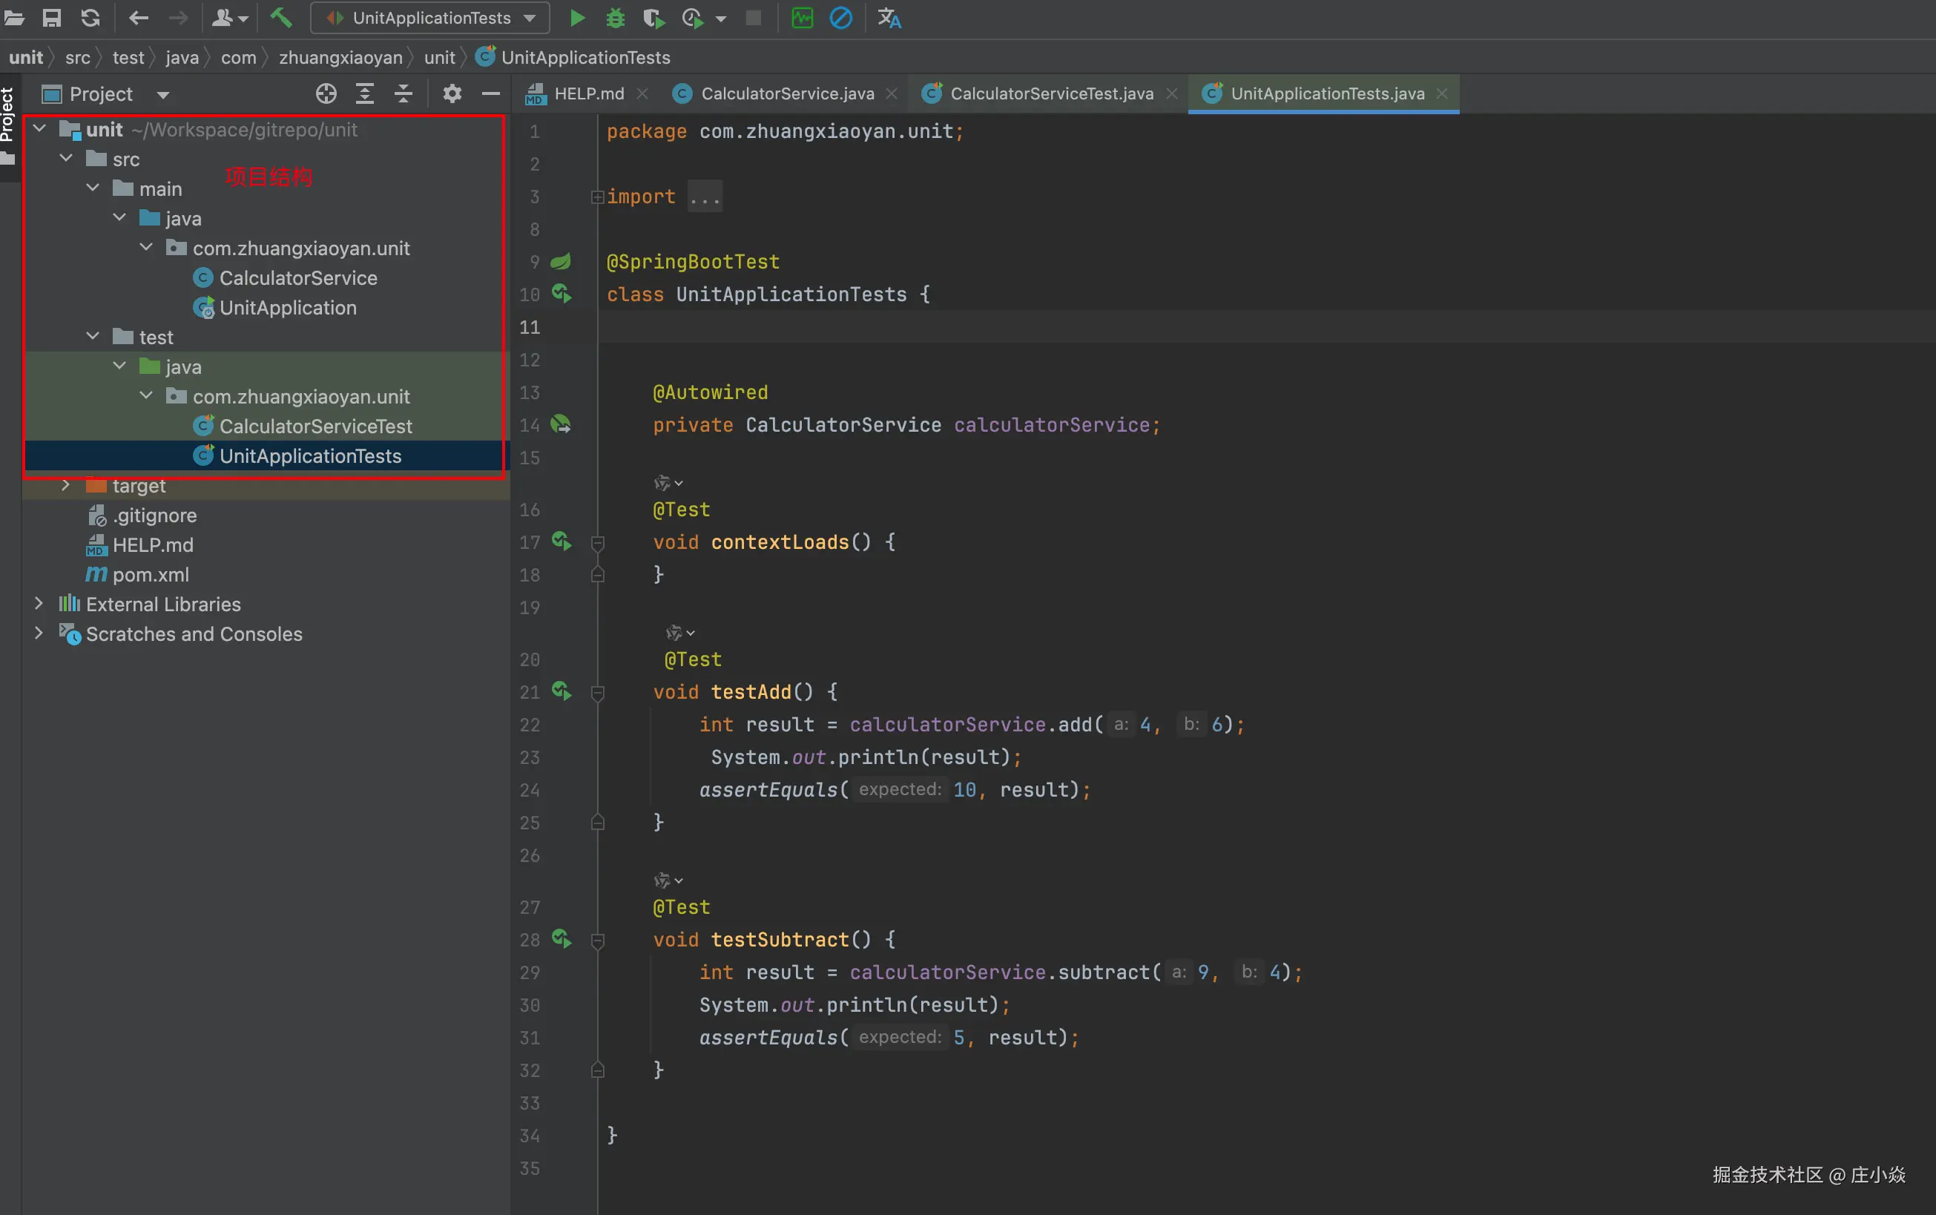This screenshot has width=1936, height=1215.
Task: Switch to CalculatorService.java tab
Action: (x=786, y=94)
